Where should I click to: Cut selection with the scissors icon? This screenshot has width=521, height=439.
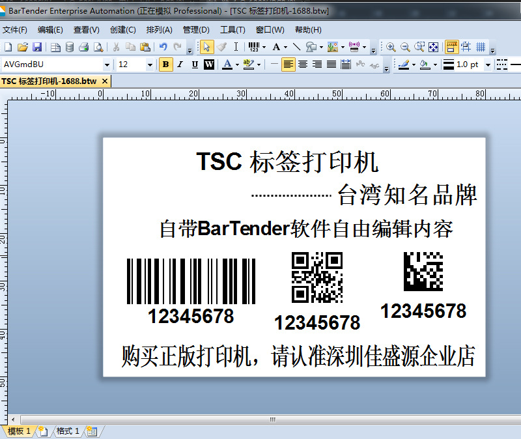[116, 47]
